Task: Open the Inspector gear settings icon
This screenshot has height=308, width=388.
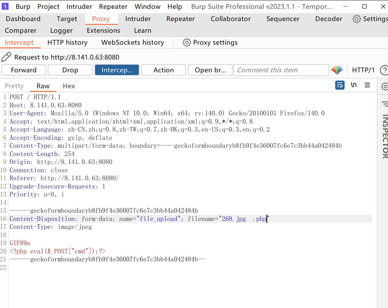Action: [x=385, y=86]
